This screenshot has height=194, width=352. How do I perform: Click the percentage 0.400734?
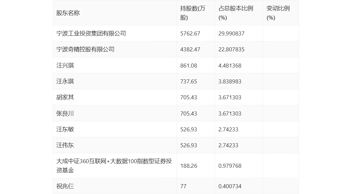coord(230,186)
